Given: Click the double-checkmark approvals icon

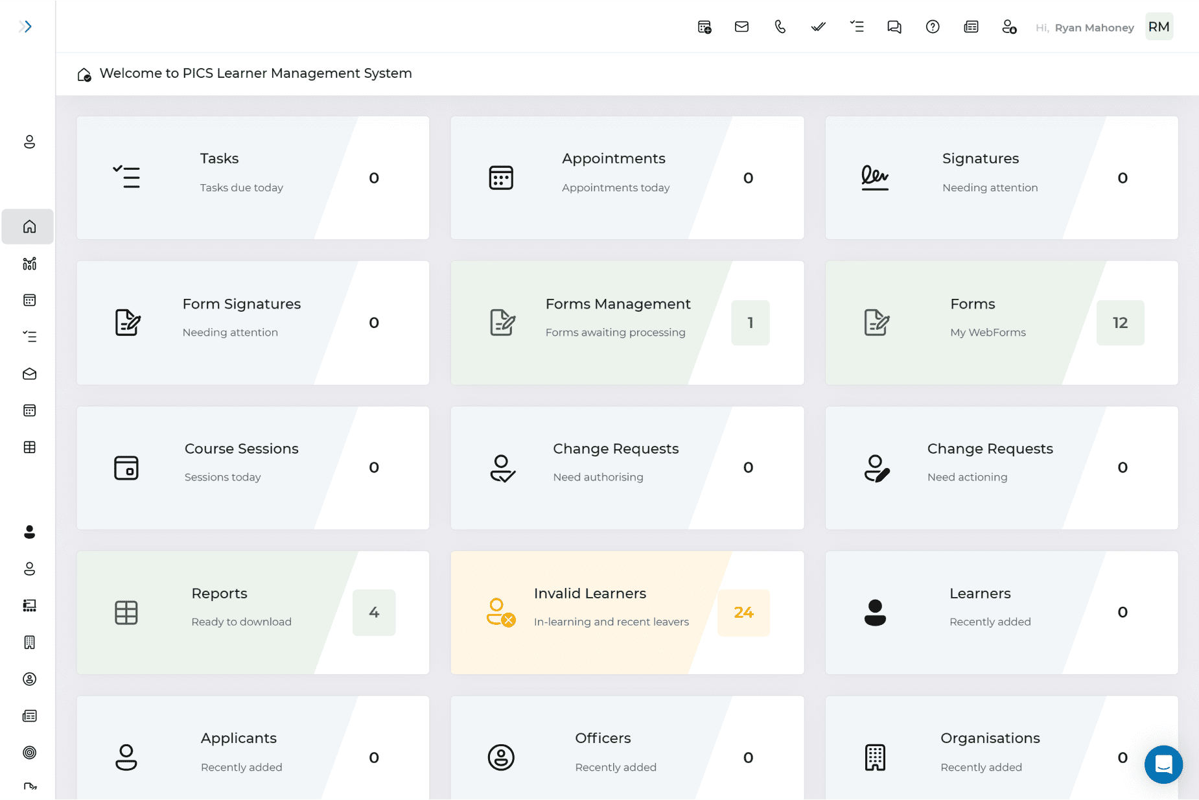Looking at the screenshot, I should 817,27.
